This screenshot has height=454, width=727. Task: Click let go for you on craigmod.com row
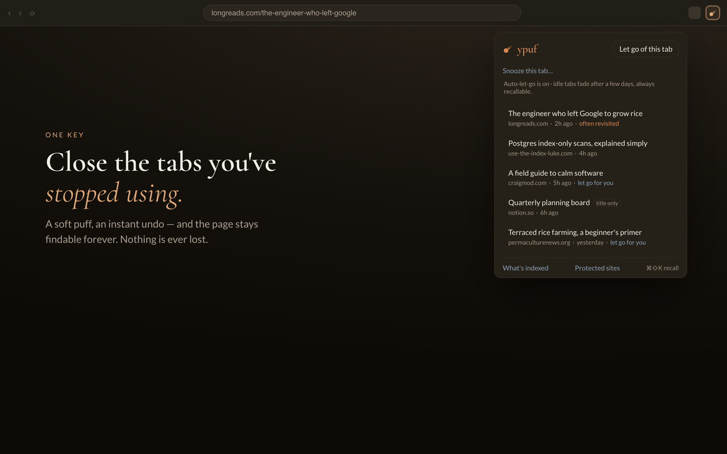pos(595,183)
